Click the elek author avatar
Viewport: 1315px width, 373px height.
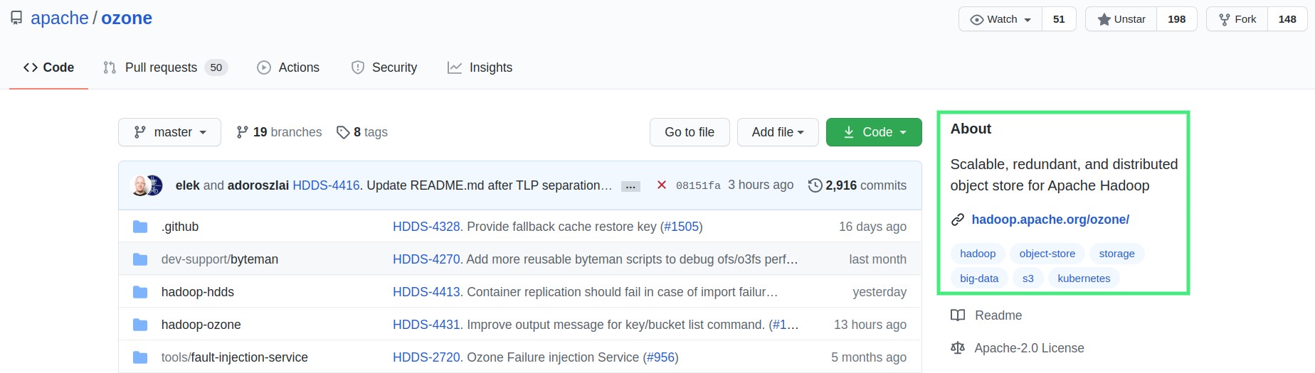point(141,185)
